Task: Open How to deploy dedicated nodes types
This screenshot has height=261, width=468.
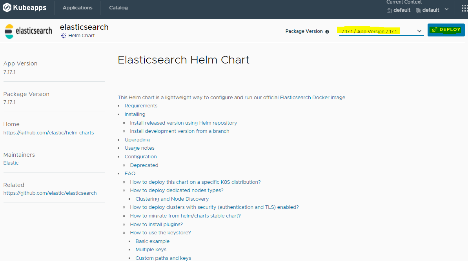Action: [x=177, y=190]
